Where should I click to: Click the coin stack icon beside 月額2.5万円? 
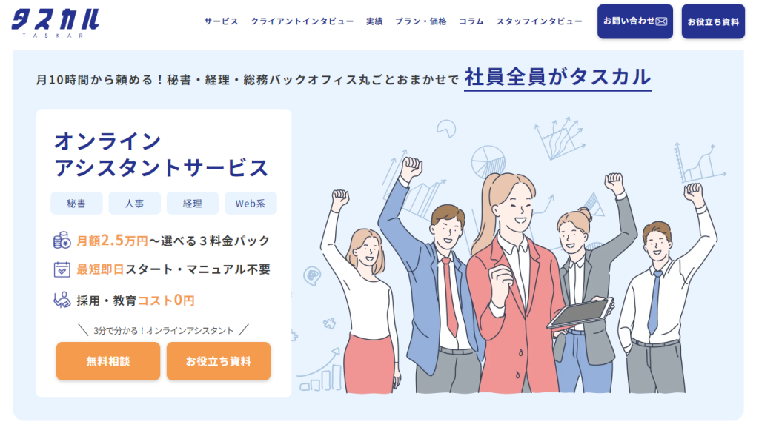tap(62, 240)
